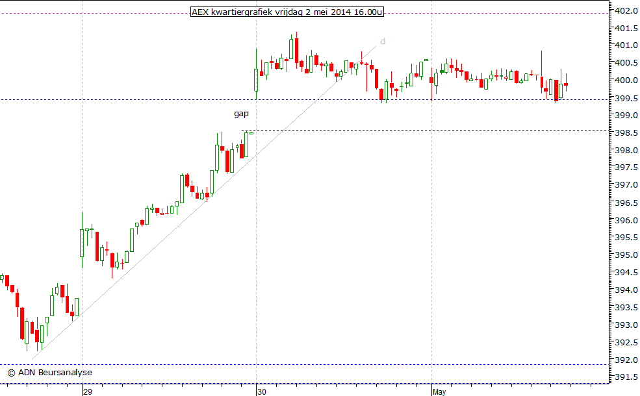Screen dimensions: 640x396
Task: Select the 393.0 price axis label
Action: tap(626, 325)
